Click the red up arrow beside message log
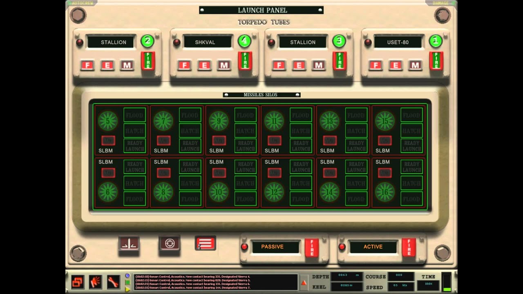This screenshot has height=294, width=523. pos(304,283)
